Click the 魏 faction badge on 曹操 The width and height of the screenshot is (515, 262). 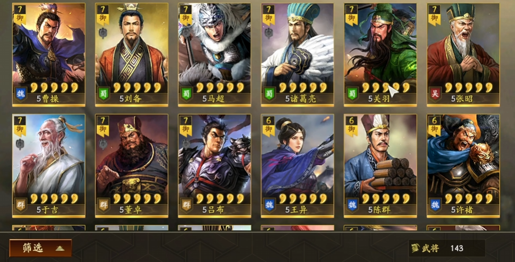pyautogui.click(x=21, y=94)
